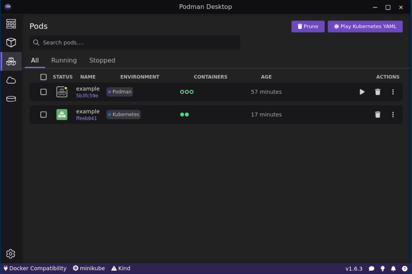Click the 57 minutes age cell
412x274 pixels.
(266, 92)
